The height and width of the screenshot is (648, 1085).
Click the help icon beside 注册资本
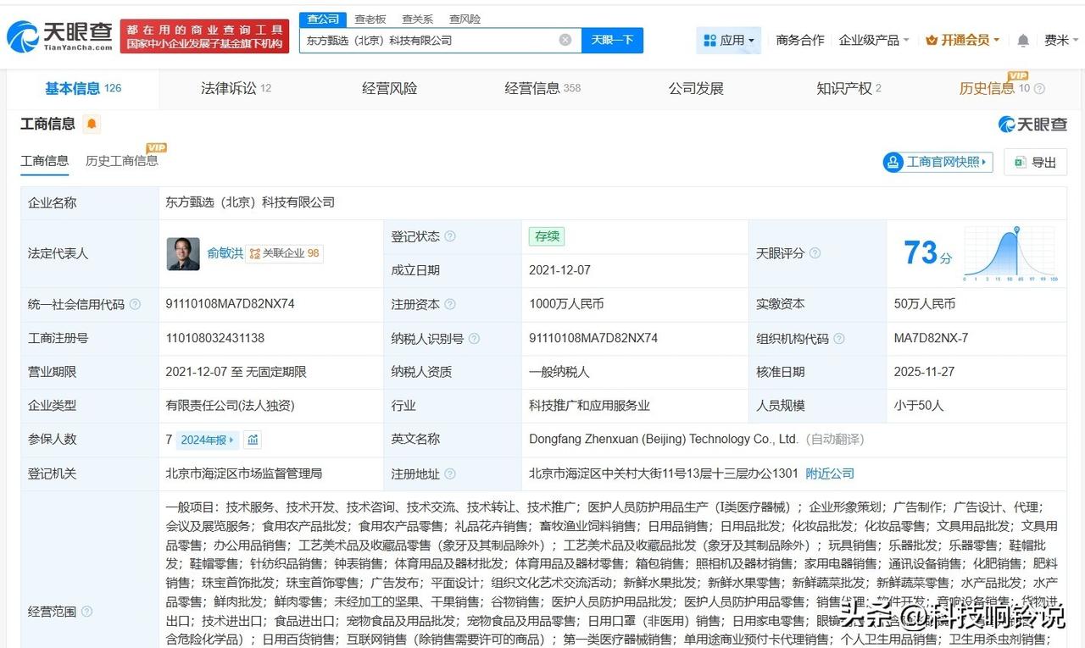point(450,304)
